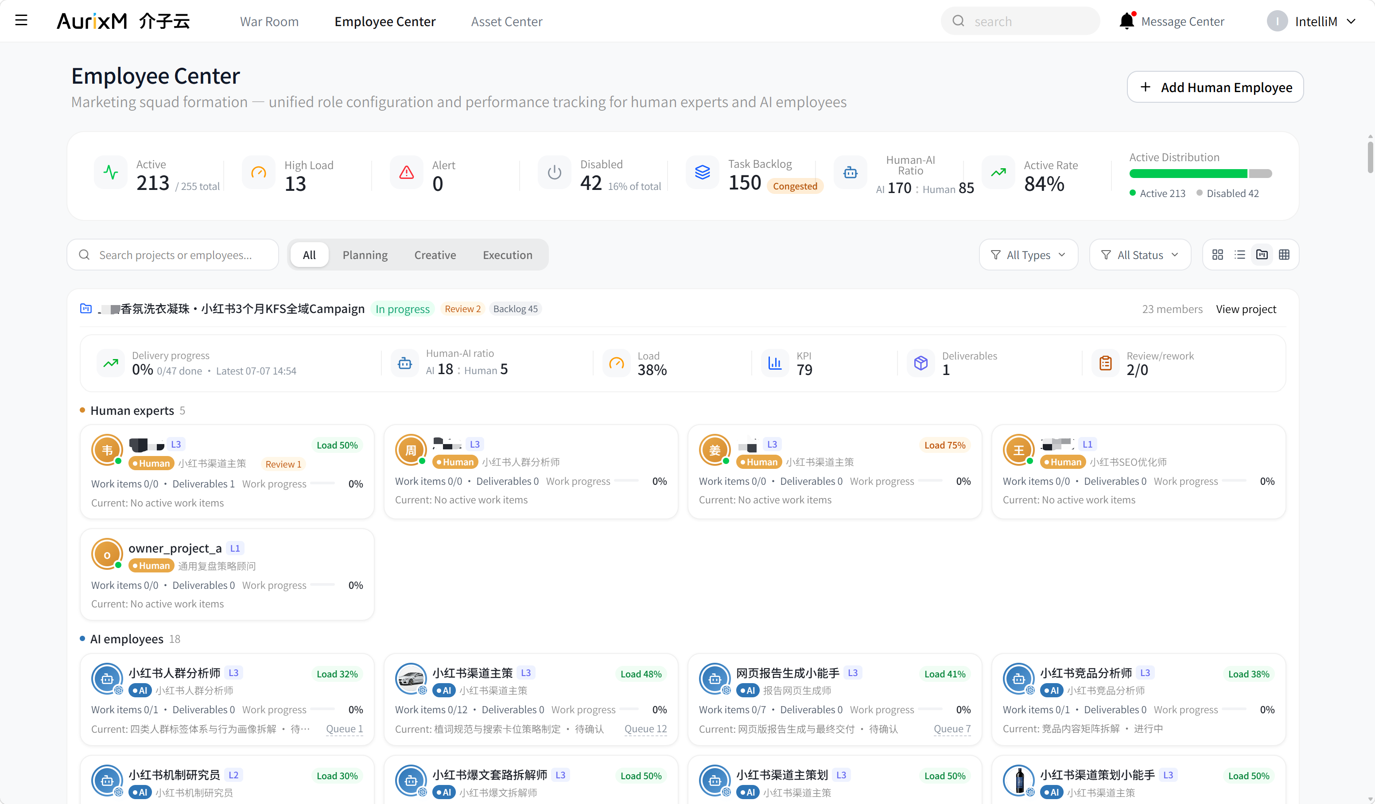This screenshot has height=804, width=1375.
Task: Click the 小红书竞品分析师 robot avatar
Action: click(x=1019, y=679)
